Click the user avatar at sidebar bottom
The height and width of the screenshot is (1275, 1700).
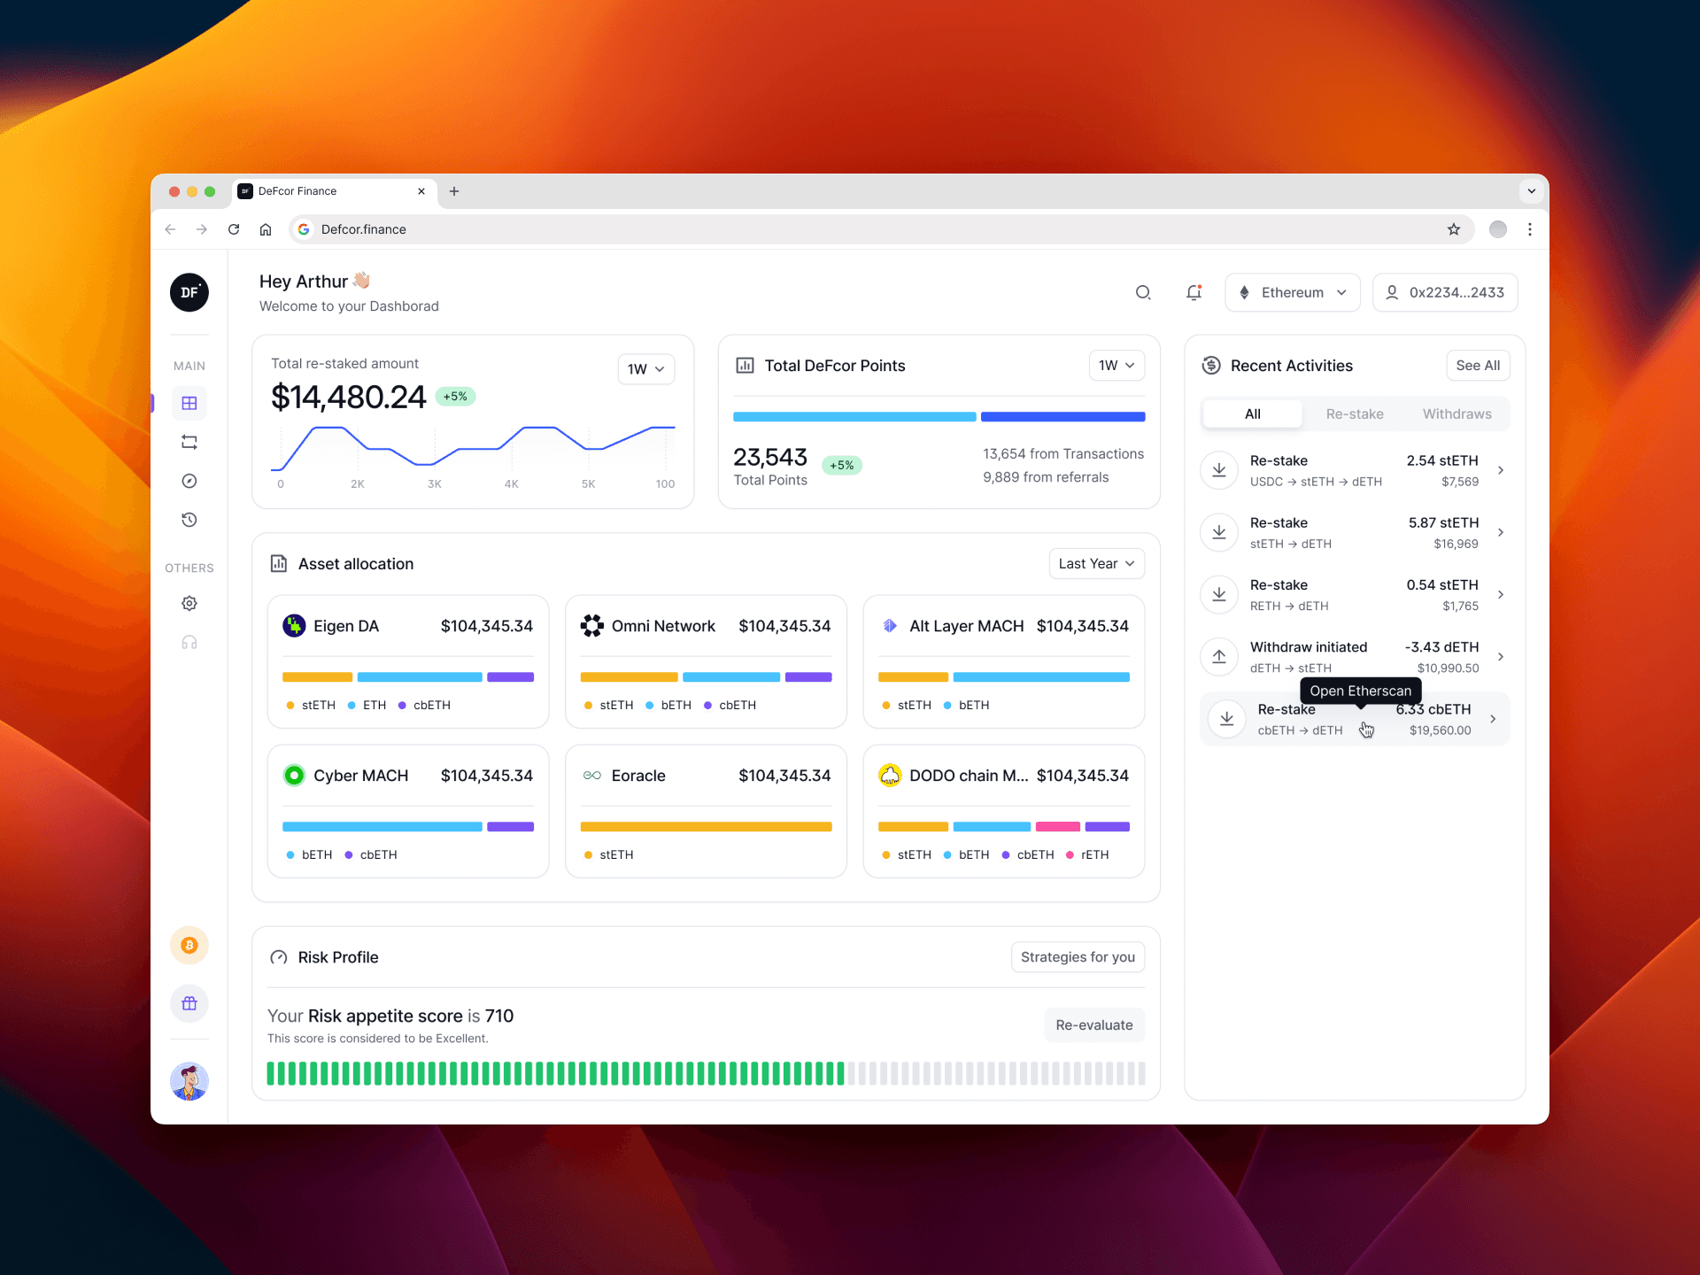[189, 1081]
